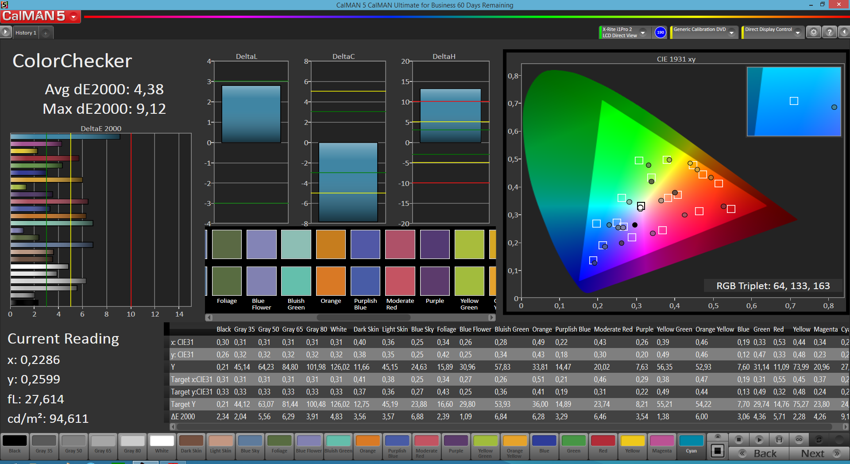Go to the Next page
Image resolution: width=850 pixels, height=464 pixels.
(x=819, y=453)
